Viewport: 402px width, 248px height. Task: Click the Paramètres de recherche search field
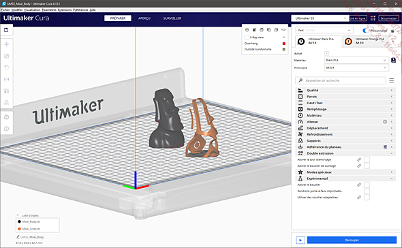tap(341, 80)
